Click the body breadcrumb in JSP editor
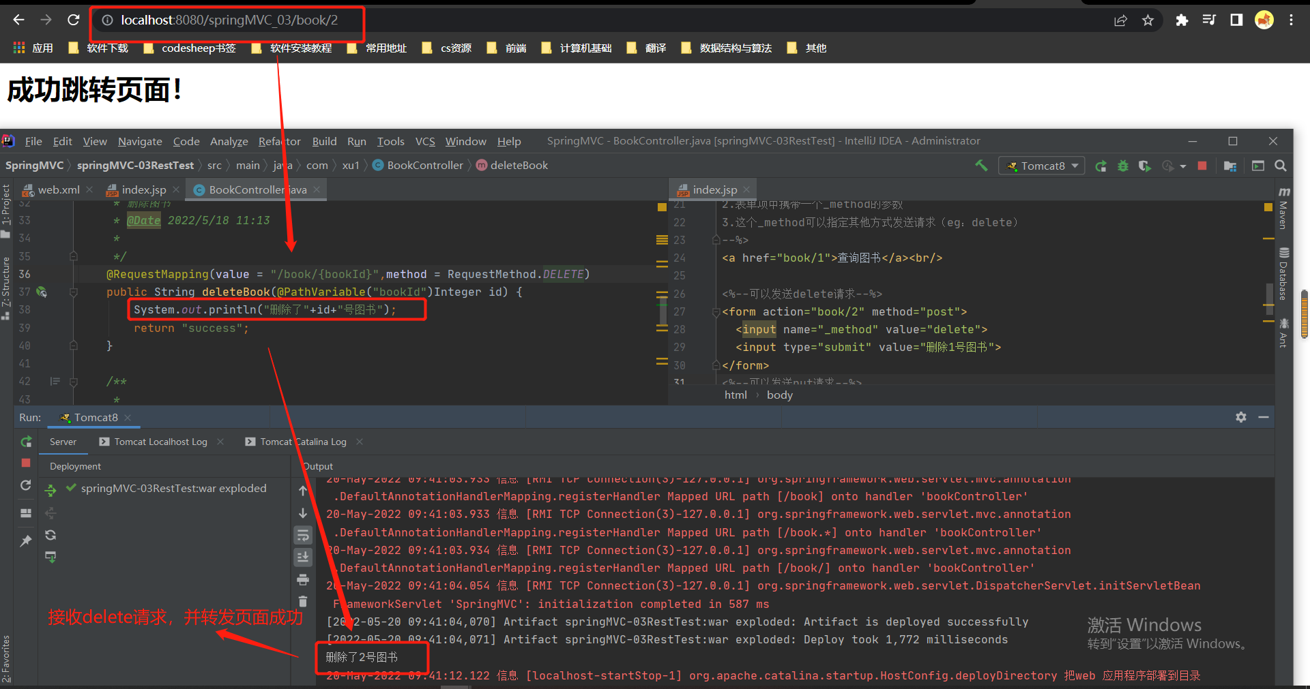Viewport: 1310px width, 689px height. tap(780, 395)
